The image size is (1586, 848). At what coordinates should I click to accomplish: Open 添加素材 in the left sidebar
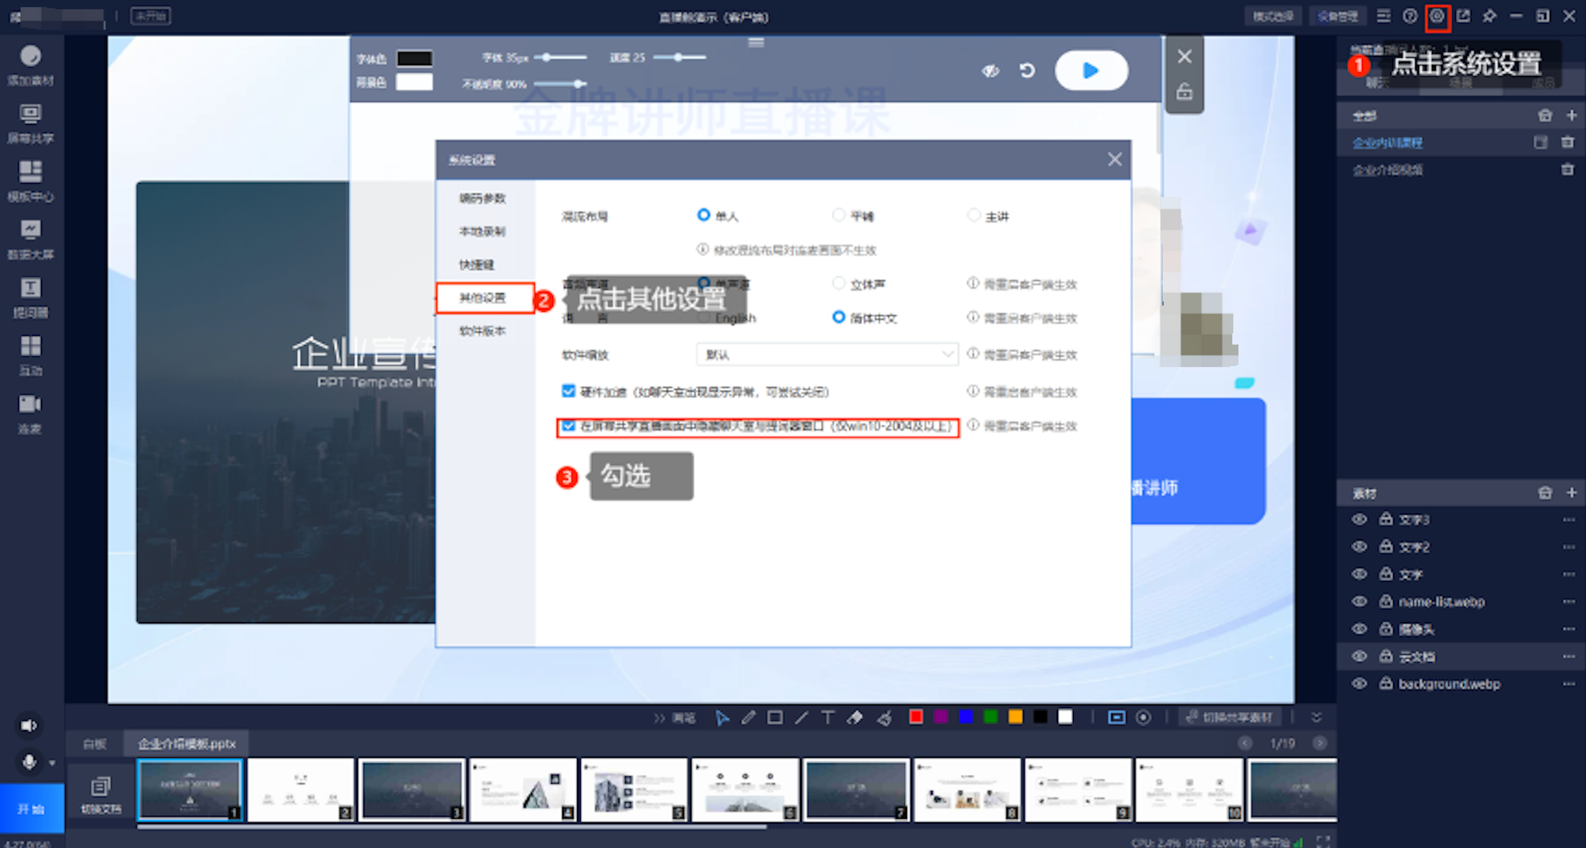30,65
